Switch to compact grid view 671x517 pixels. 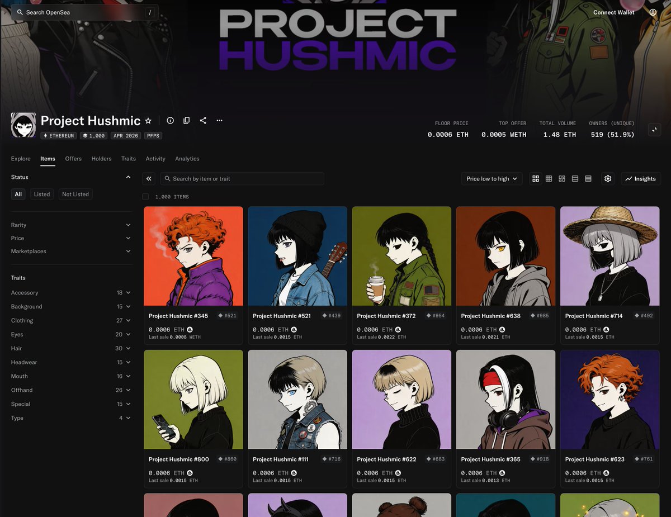coord(549,179)
